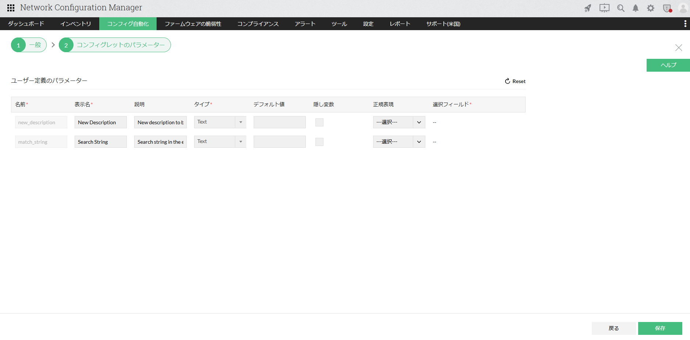Go to the インベントリ tab
The height and width of the screenshot is (340, 690).
pyautogui.click(x=76, y=24)
